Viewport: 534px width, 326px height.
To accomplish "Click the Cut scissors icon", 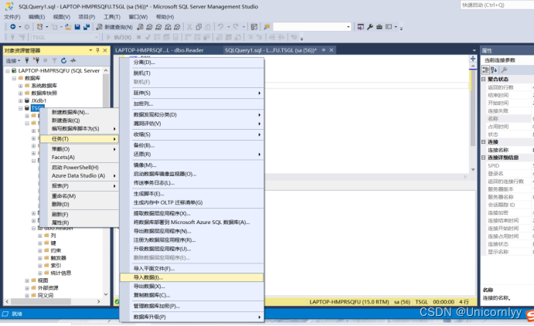I will (x=189, y=27).
